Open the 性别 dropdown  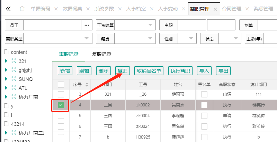pos(190,39)
